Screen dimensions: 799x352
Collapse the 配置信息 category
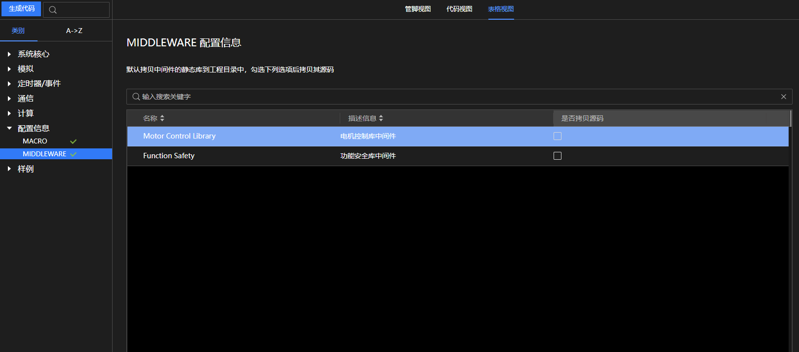[x=9, y=128]
